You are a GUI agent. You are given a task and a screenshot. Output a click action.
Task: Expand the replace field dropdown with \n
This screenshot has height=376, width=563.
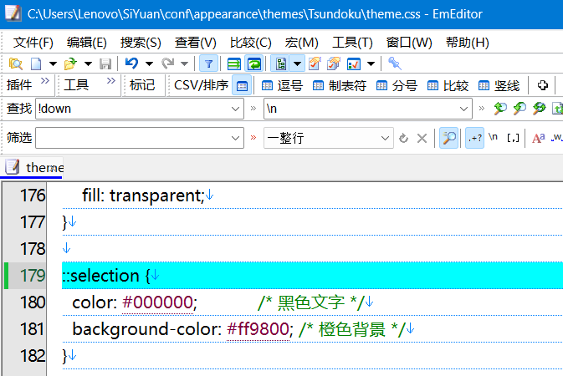(x=463, y=109)
